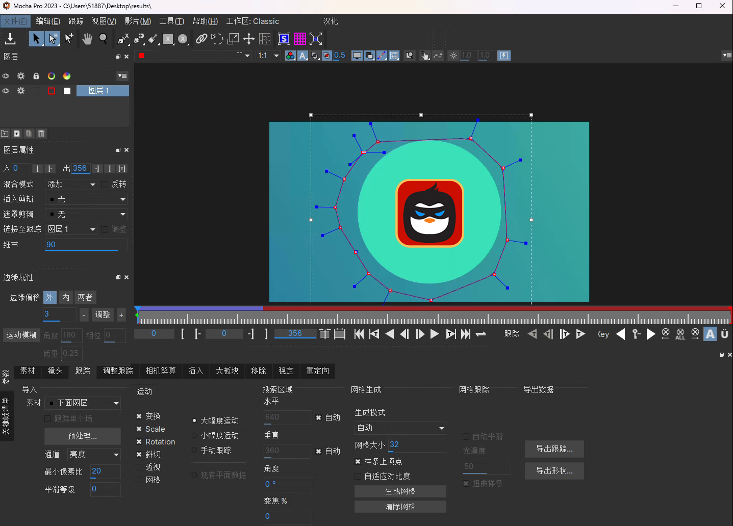Toggle the RGB channels view icon
The image size is (733, 526).
click(290, 56)
